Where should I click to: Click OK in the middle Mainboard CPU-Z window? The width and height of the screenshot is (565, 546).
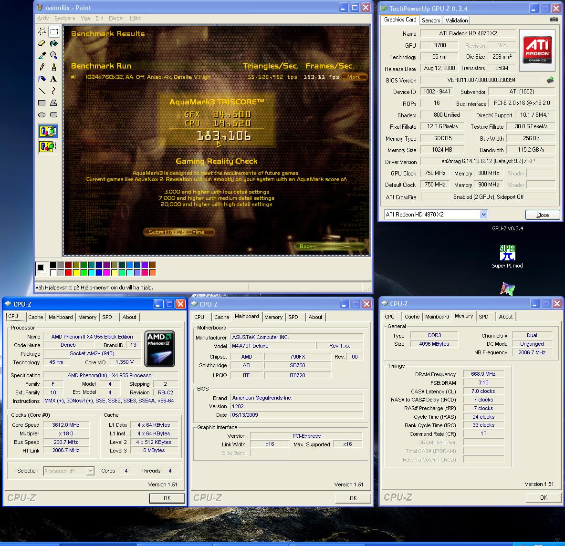tap(353, 498)
